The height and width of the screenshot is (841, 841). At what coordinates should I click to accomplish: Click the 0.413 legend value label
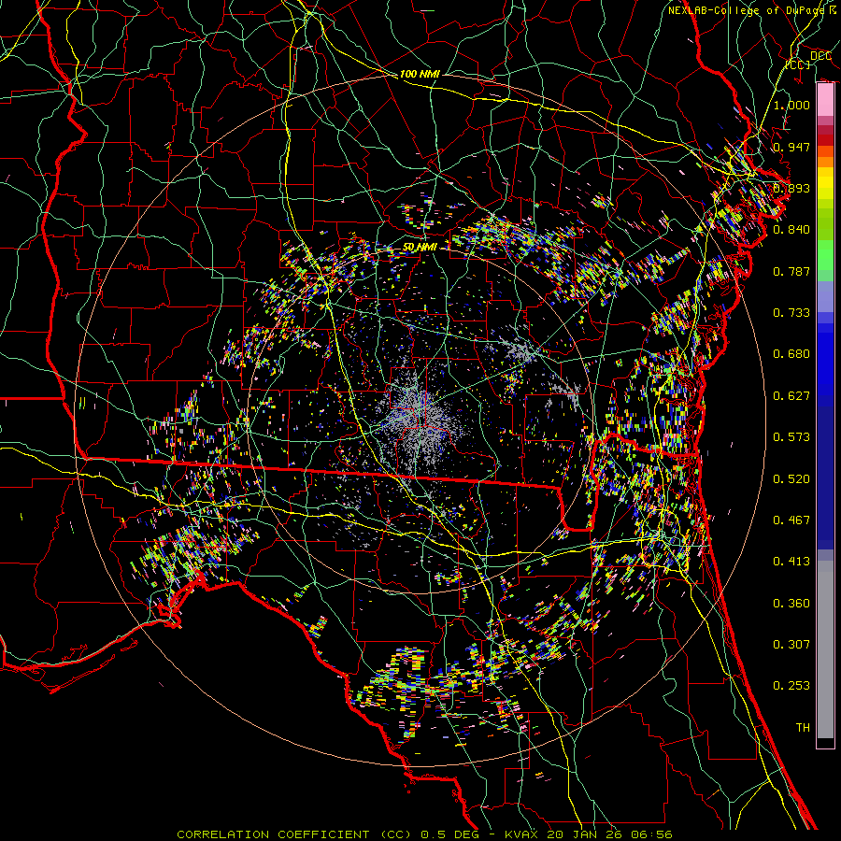[x=791, y=562]
